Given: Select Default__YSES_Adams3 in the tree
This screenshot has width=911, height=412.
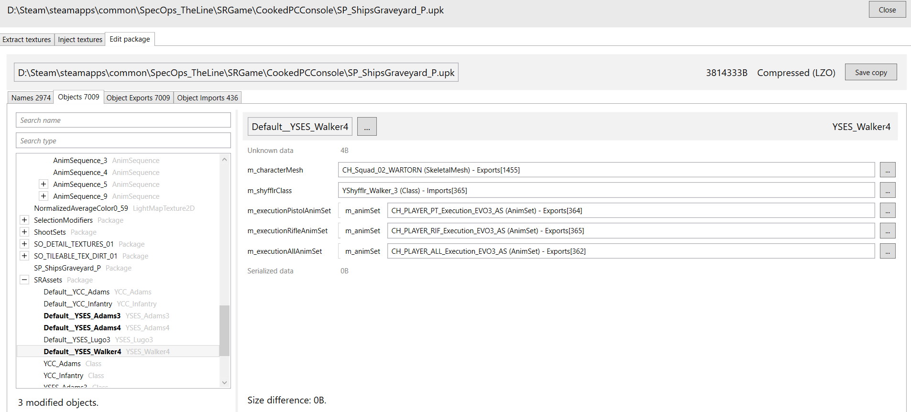Looking at the screenshot, I should pos(82,316).
